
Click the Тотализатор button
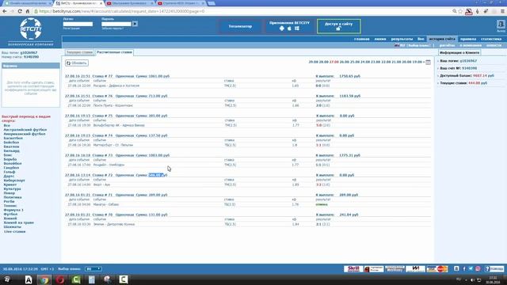tap(240, 26)
